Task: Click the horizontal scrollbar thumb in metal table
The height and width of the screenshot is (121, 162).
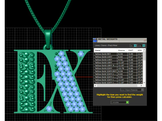Action: [117, 86]
